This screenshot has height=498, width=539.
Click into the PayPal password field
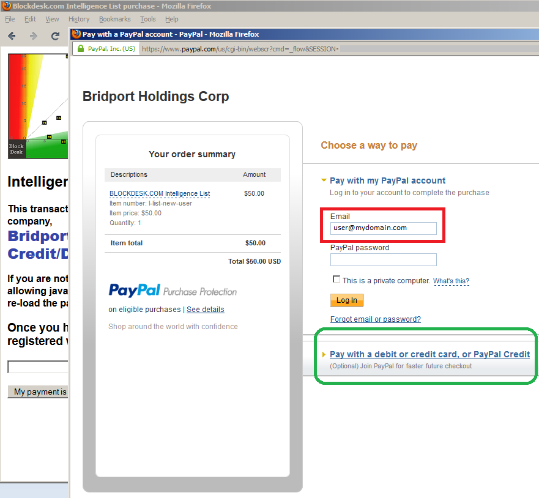coord(383,260)
